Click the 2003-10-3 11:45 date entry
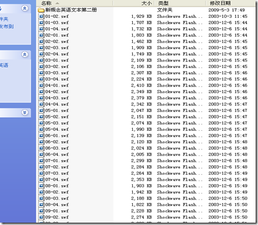This screenshot has height=225, width=258. 228,17
